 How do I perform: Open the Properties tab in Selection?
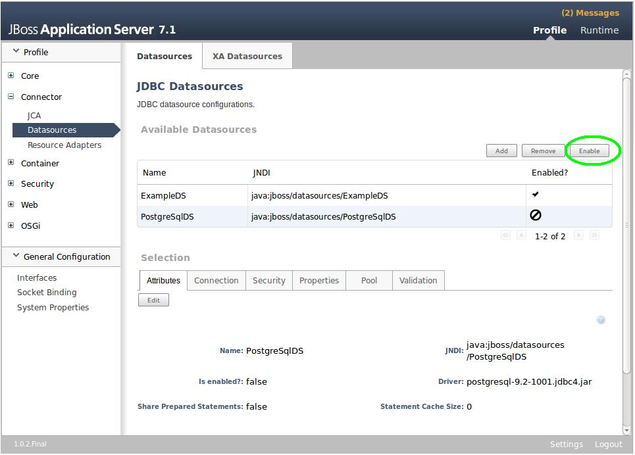click(319, 281)
